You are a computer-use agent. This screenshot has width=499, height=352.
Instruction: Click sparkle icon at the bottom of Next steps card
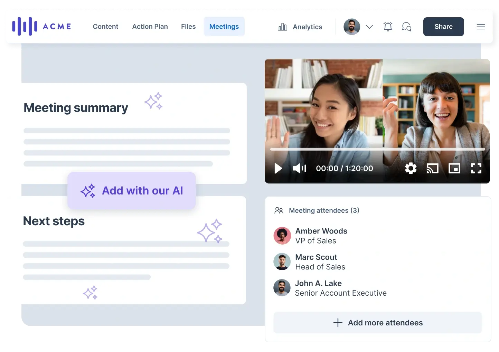[90, 293]
